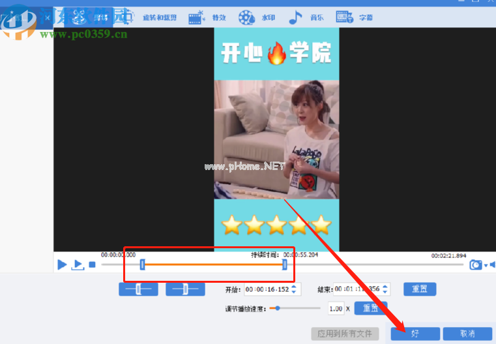
Task: Open the 音乐 music tab
Action: [306, 18]
